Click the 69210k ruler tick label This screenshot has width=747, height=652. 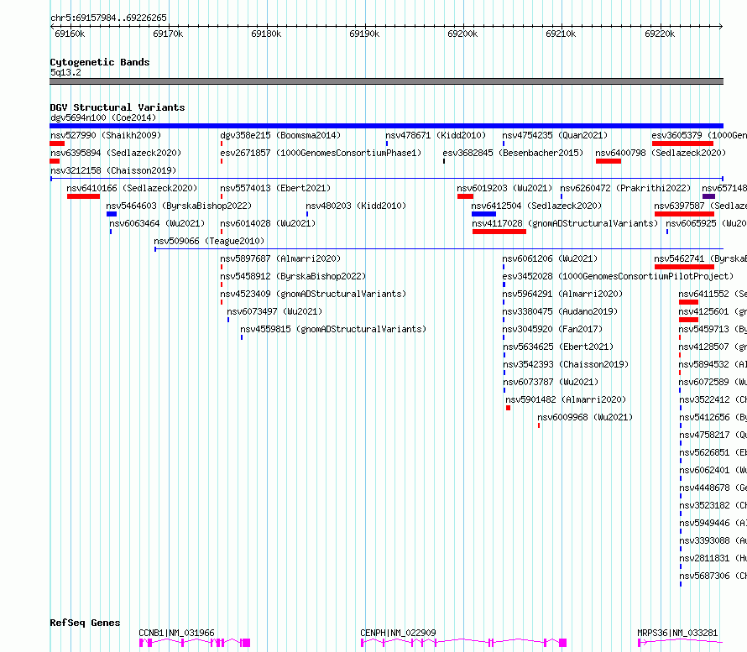tap(561, 34)
